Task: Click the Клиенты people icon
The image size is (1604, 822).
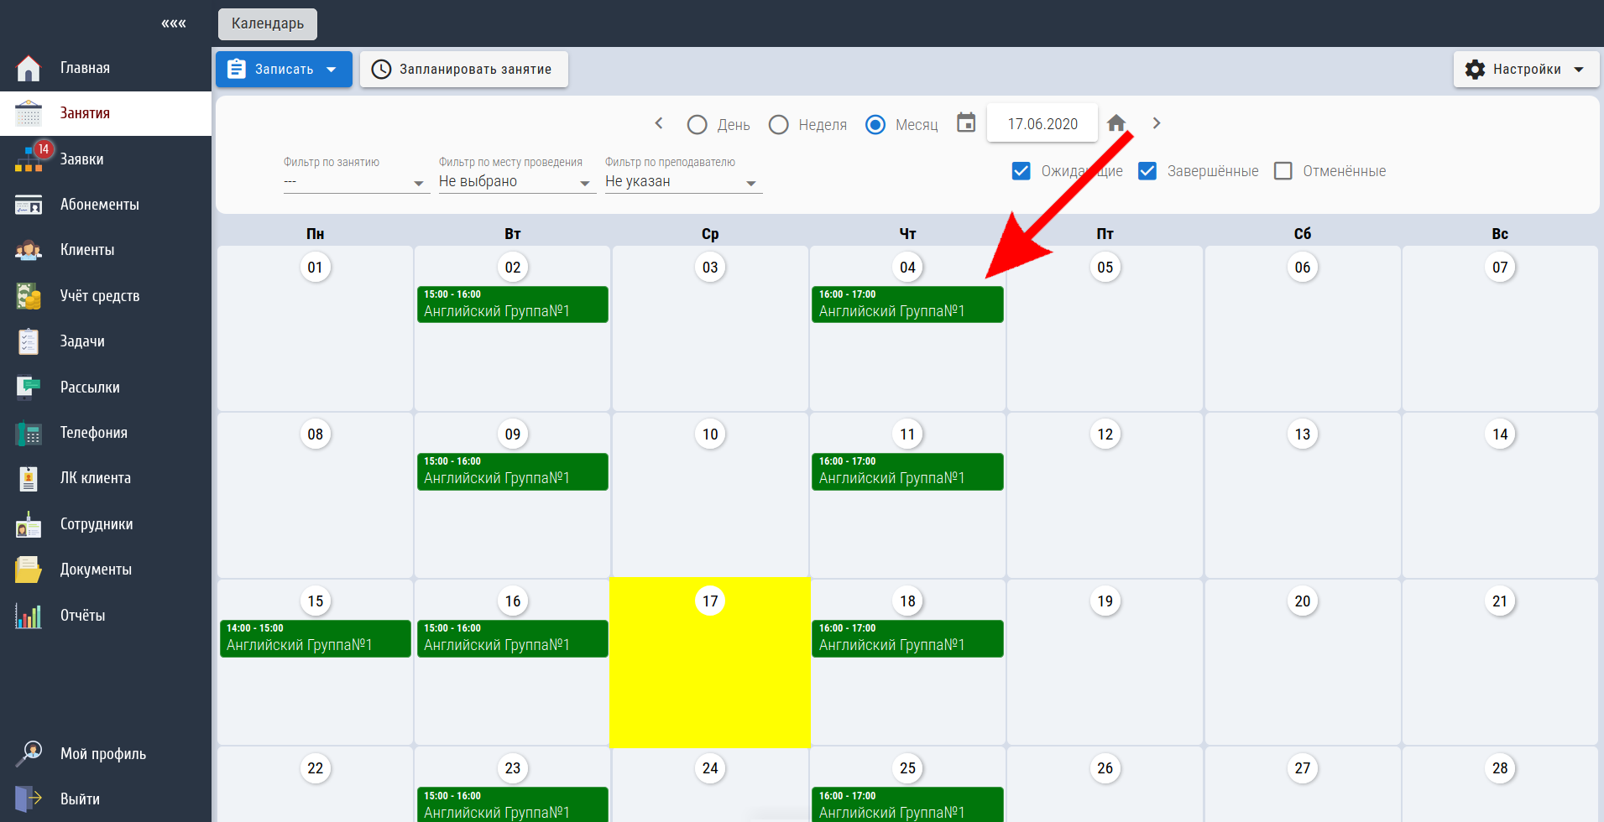Action: click(29, 250)
